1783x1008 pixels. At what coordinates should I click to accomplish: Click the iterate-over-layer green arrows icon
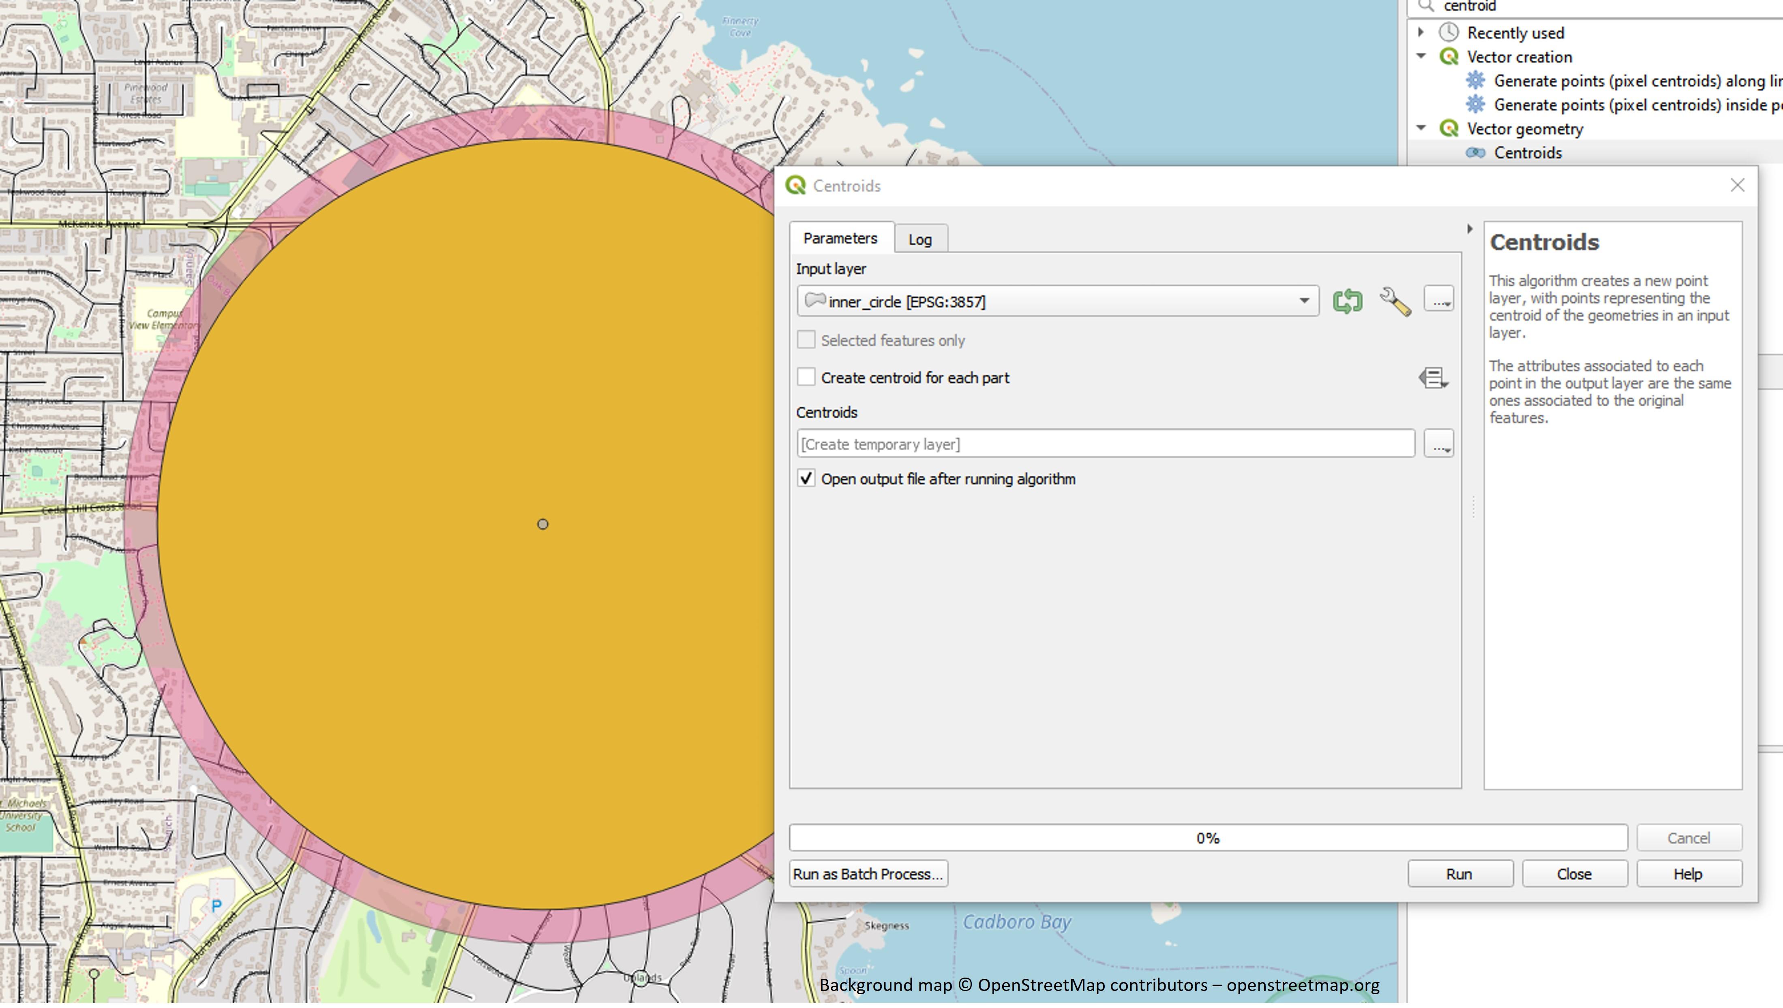1347,302
